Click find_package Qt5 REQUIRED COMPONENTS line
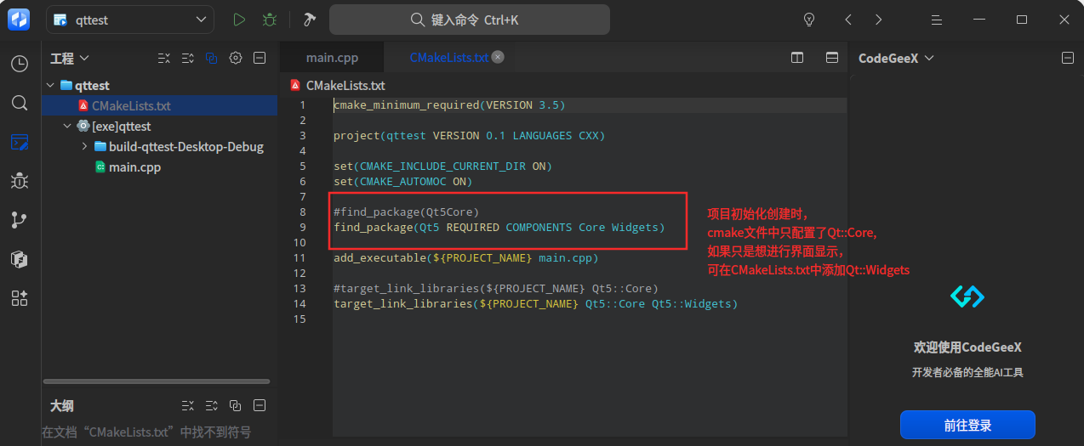 [x=499, y=228]
